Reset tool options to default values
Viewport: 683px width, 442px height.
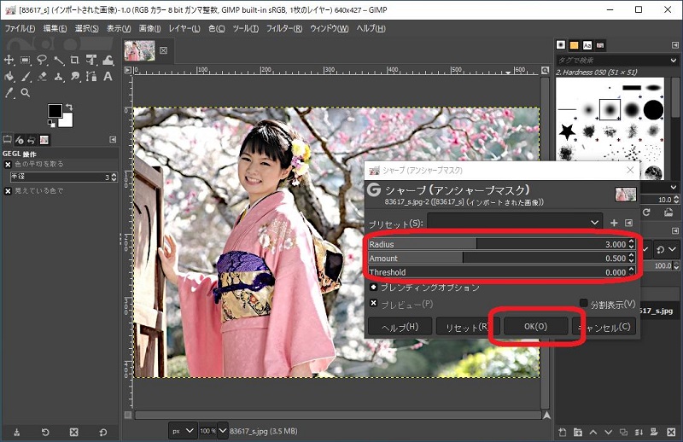(x=102, y=433)
